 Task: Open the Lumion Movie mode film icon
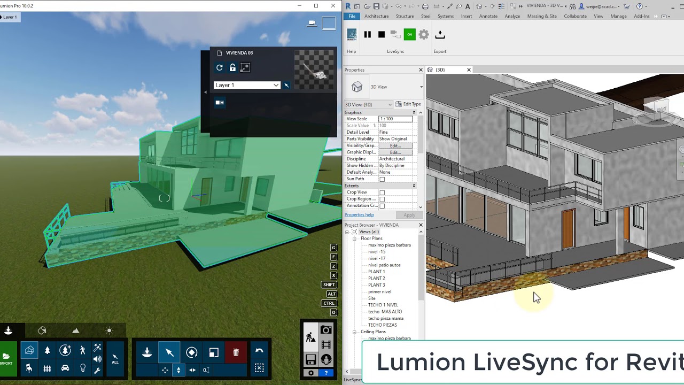pos(326,345)
